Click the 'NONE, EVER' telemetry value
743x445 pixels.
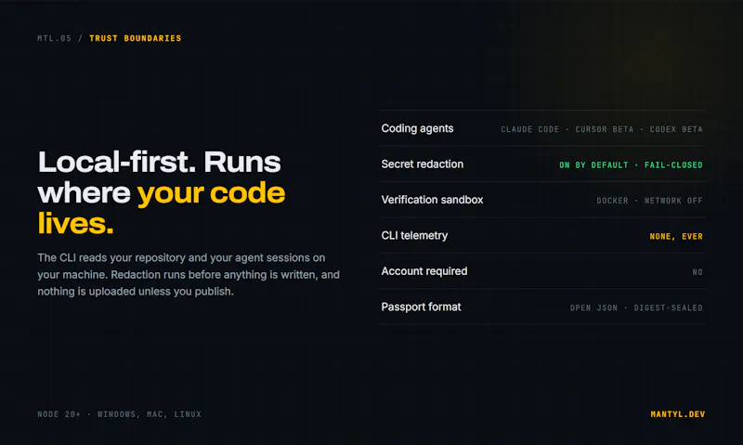tap(676, 237)
